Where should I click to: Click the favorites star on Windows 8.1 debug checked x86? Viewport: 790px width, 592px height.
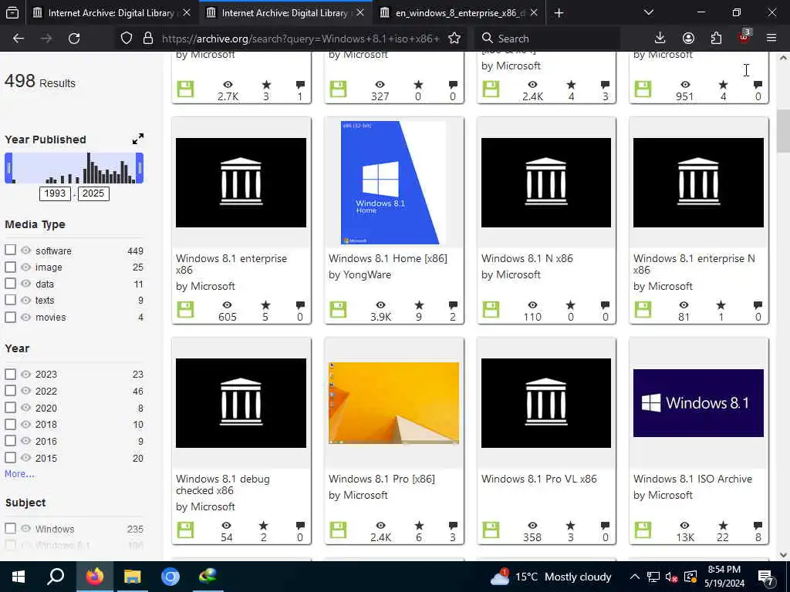coord(264,526)
